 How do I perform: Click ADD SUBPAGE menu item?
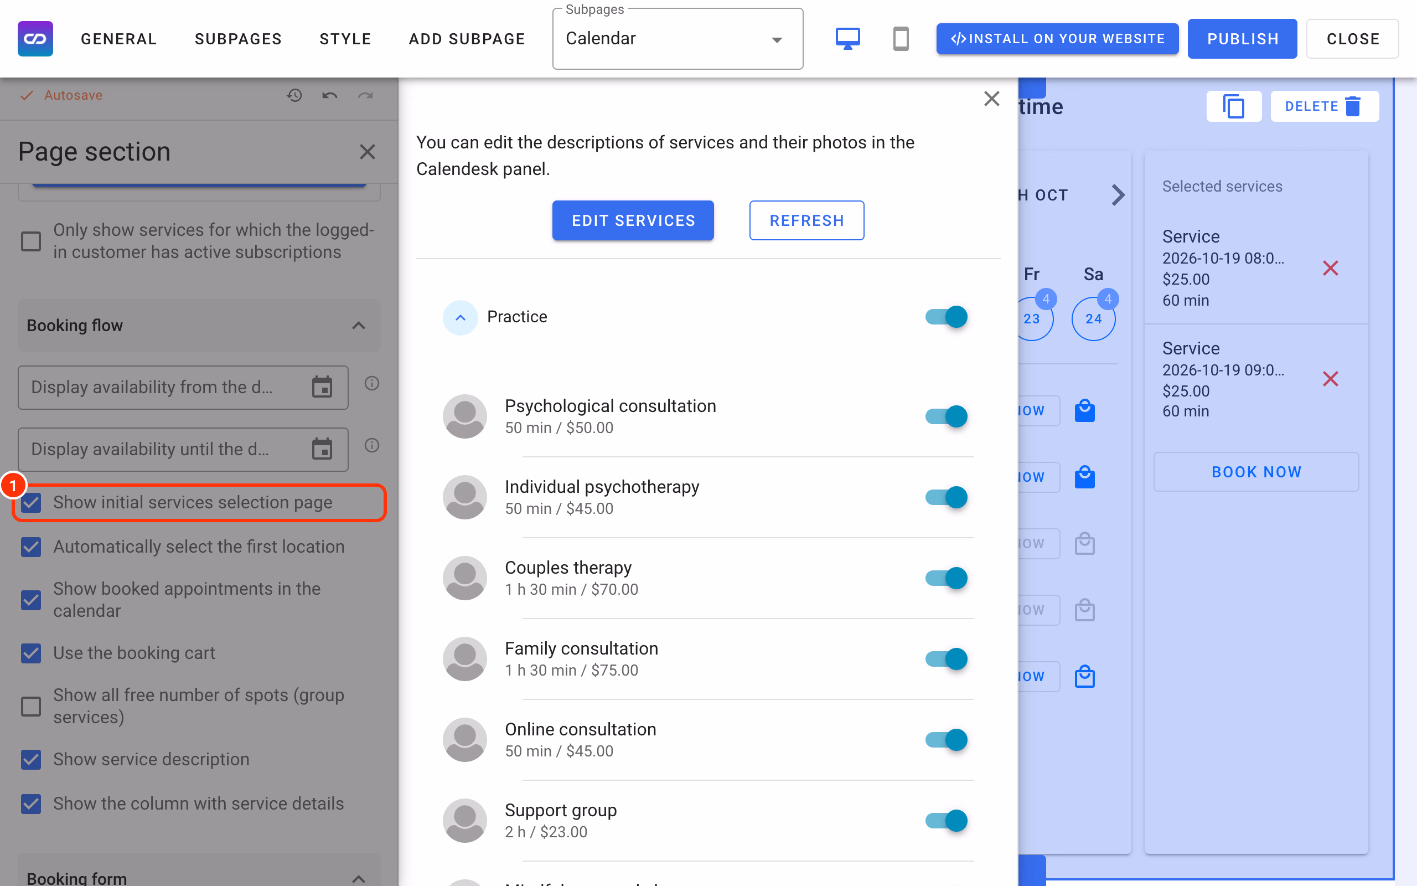[x=467, y=39]
